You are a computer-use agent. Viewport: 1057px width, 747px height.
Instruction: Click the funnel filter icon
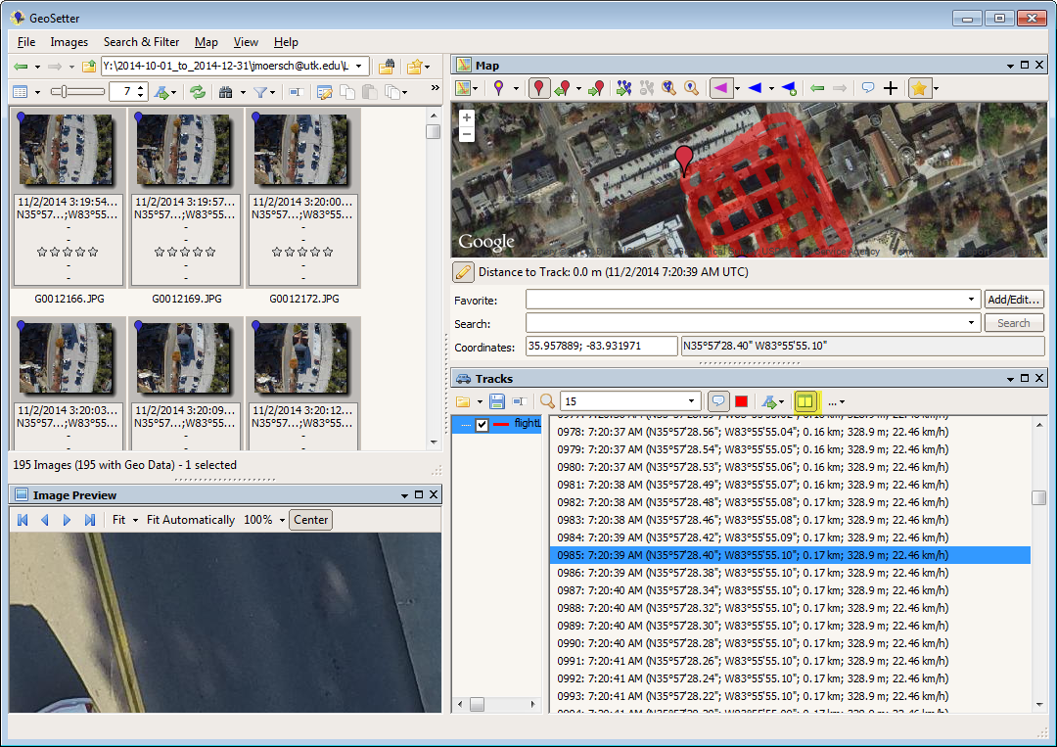pos(260,92)
